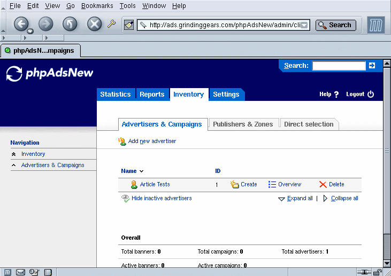Toggle Name column sort arrow

click(141, 171)
